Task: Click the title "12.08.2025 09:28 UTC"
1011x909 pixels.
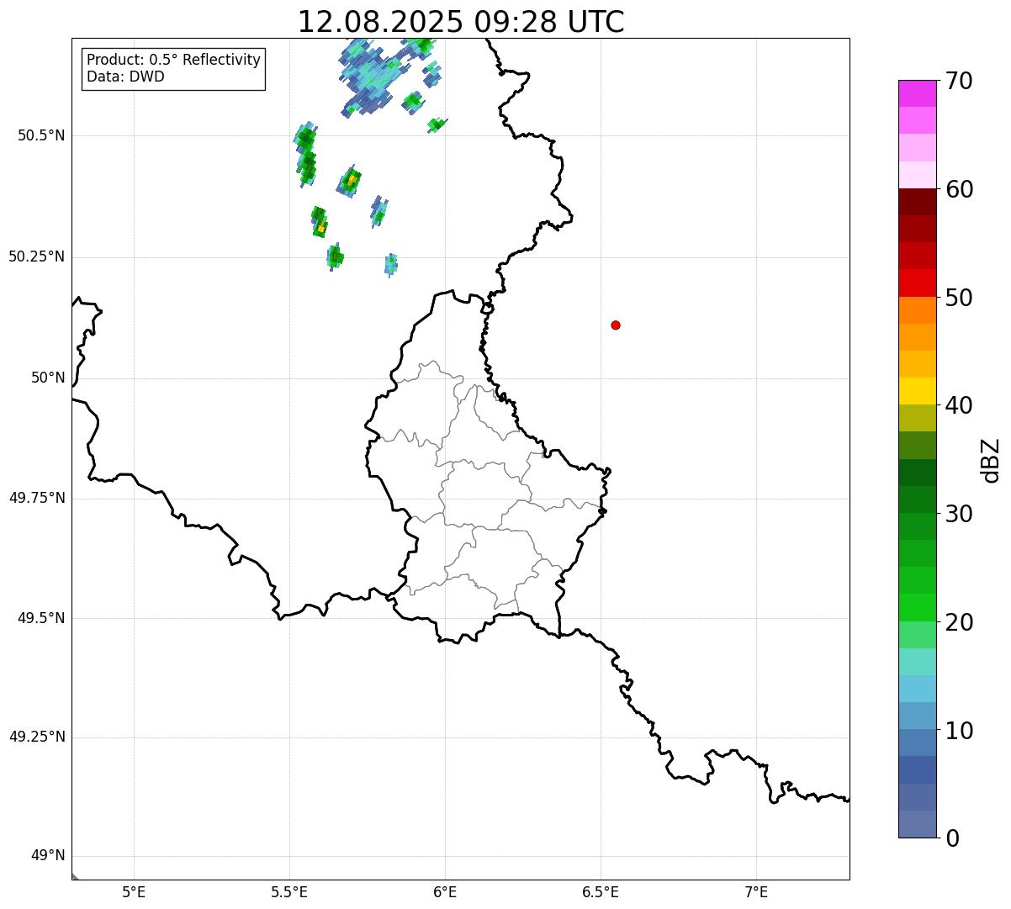Action: click(x=461, y=22)
